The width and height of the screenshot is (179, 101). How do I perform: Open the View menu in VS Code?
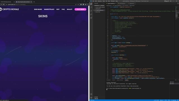click(104, 1)
